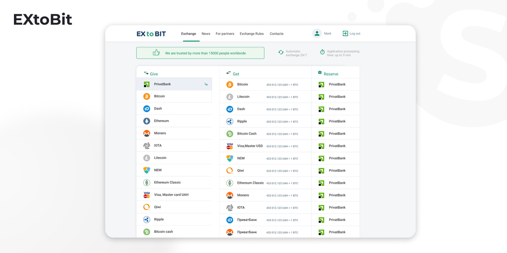Select Monero icon in Give list
This screenshot has width=507, height=253.
pos(147,133)
